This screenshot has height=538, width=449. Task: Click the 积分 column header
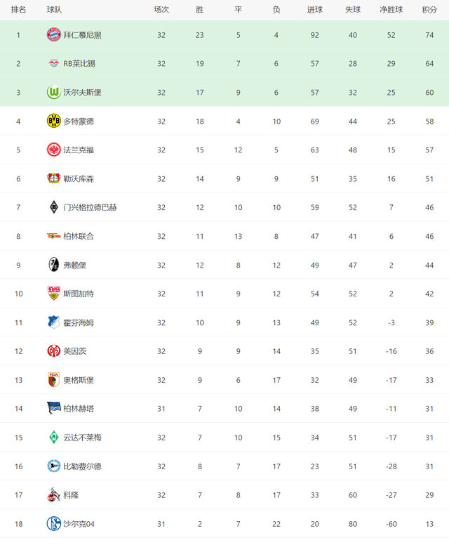click(429, 10)
